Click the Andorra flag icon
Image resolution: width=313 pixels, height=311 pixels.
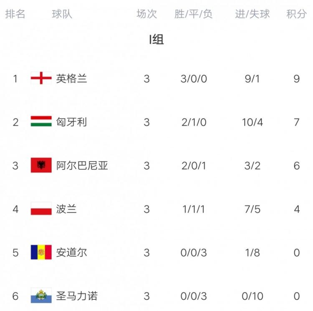(x=41, y=252)
